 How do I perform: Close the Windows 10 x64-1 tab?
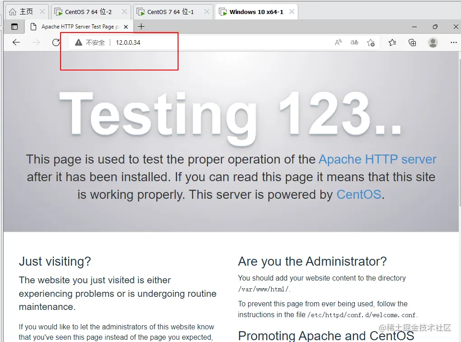point(292,12)
